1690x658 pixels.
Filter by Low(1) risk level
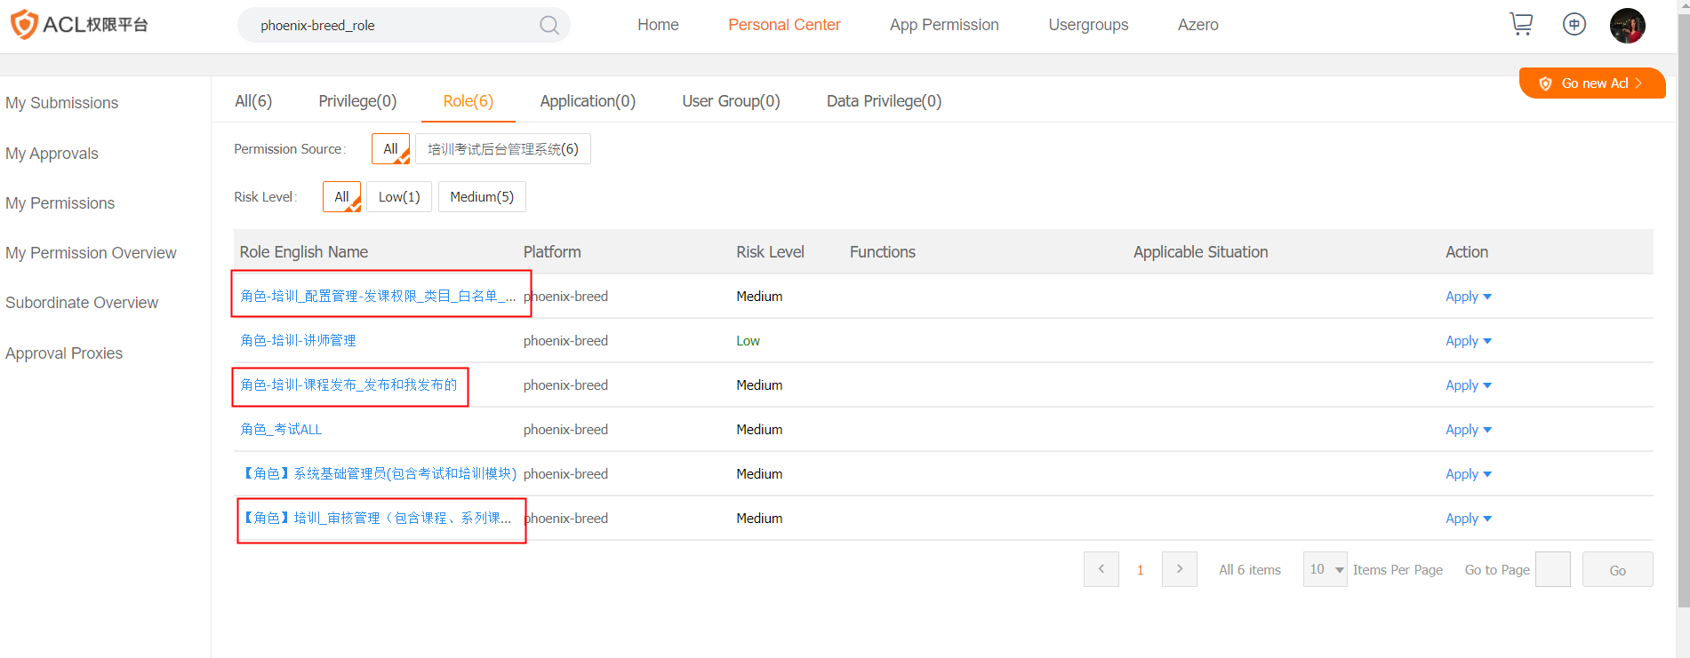(399, 196)
